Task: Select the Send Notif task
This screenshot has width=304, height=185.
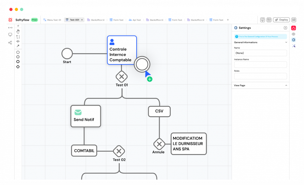Action: click(86, 116)
